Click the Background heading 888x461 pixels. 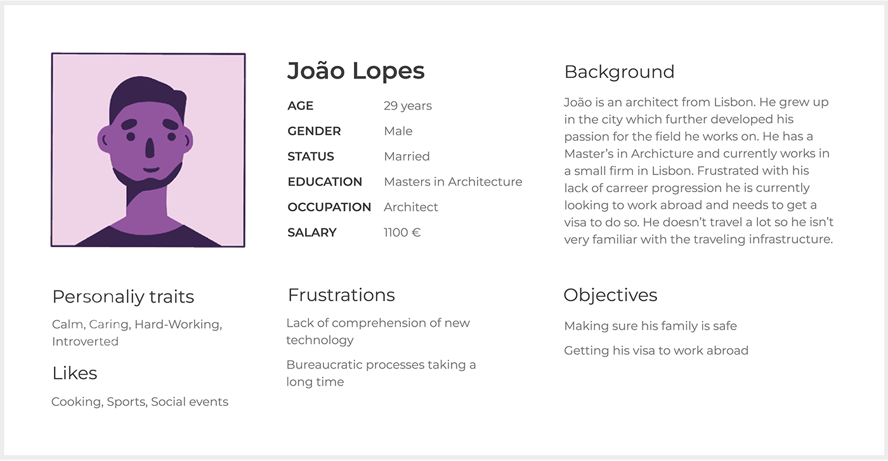[x=619, y=72]
